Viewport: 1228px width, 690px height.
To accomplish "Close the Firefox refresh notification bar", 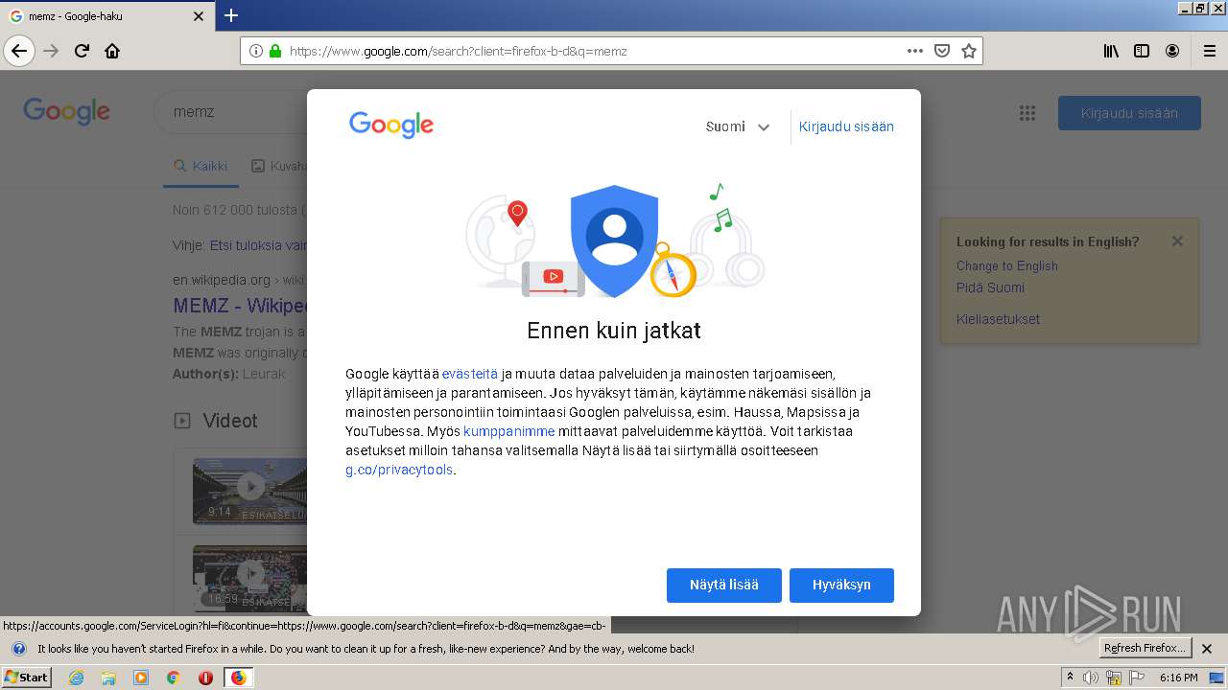I will click(x=1207, y=649).
